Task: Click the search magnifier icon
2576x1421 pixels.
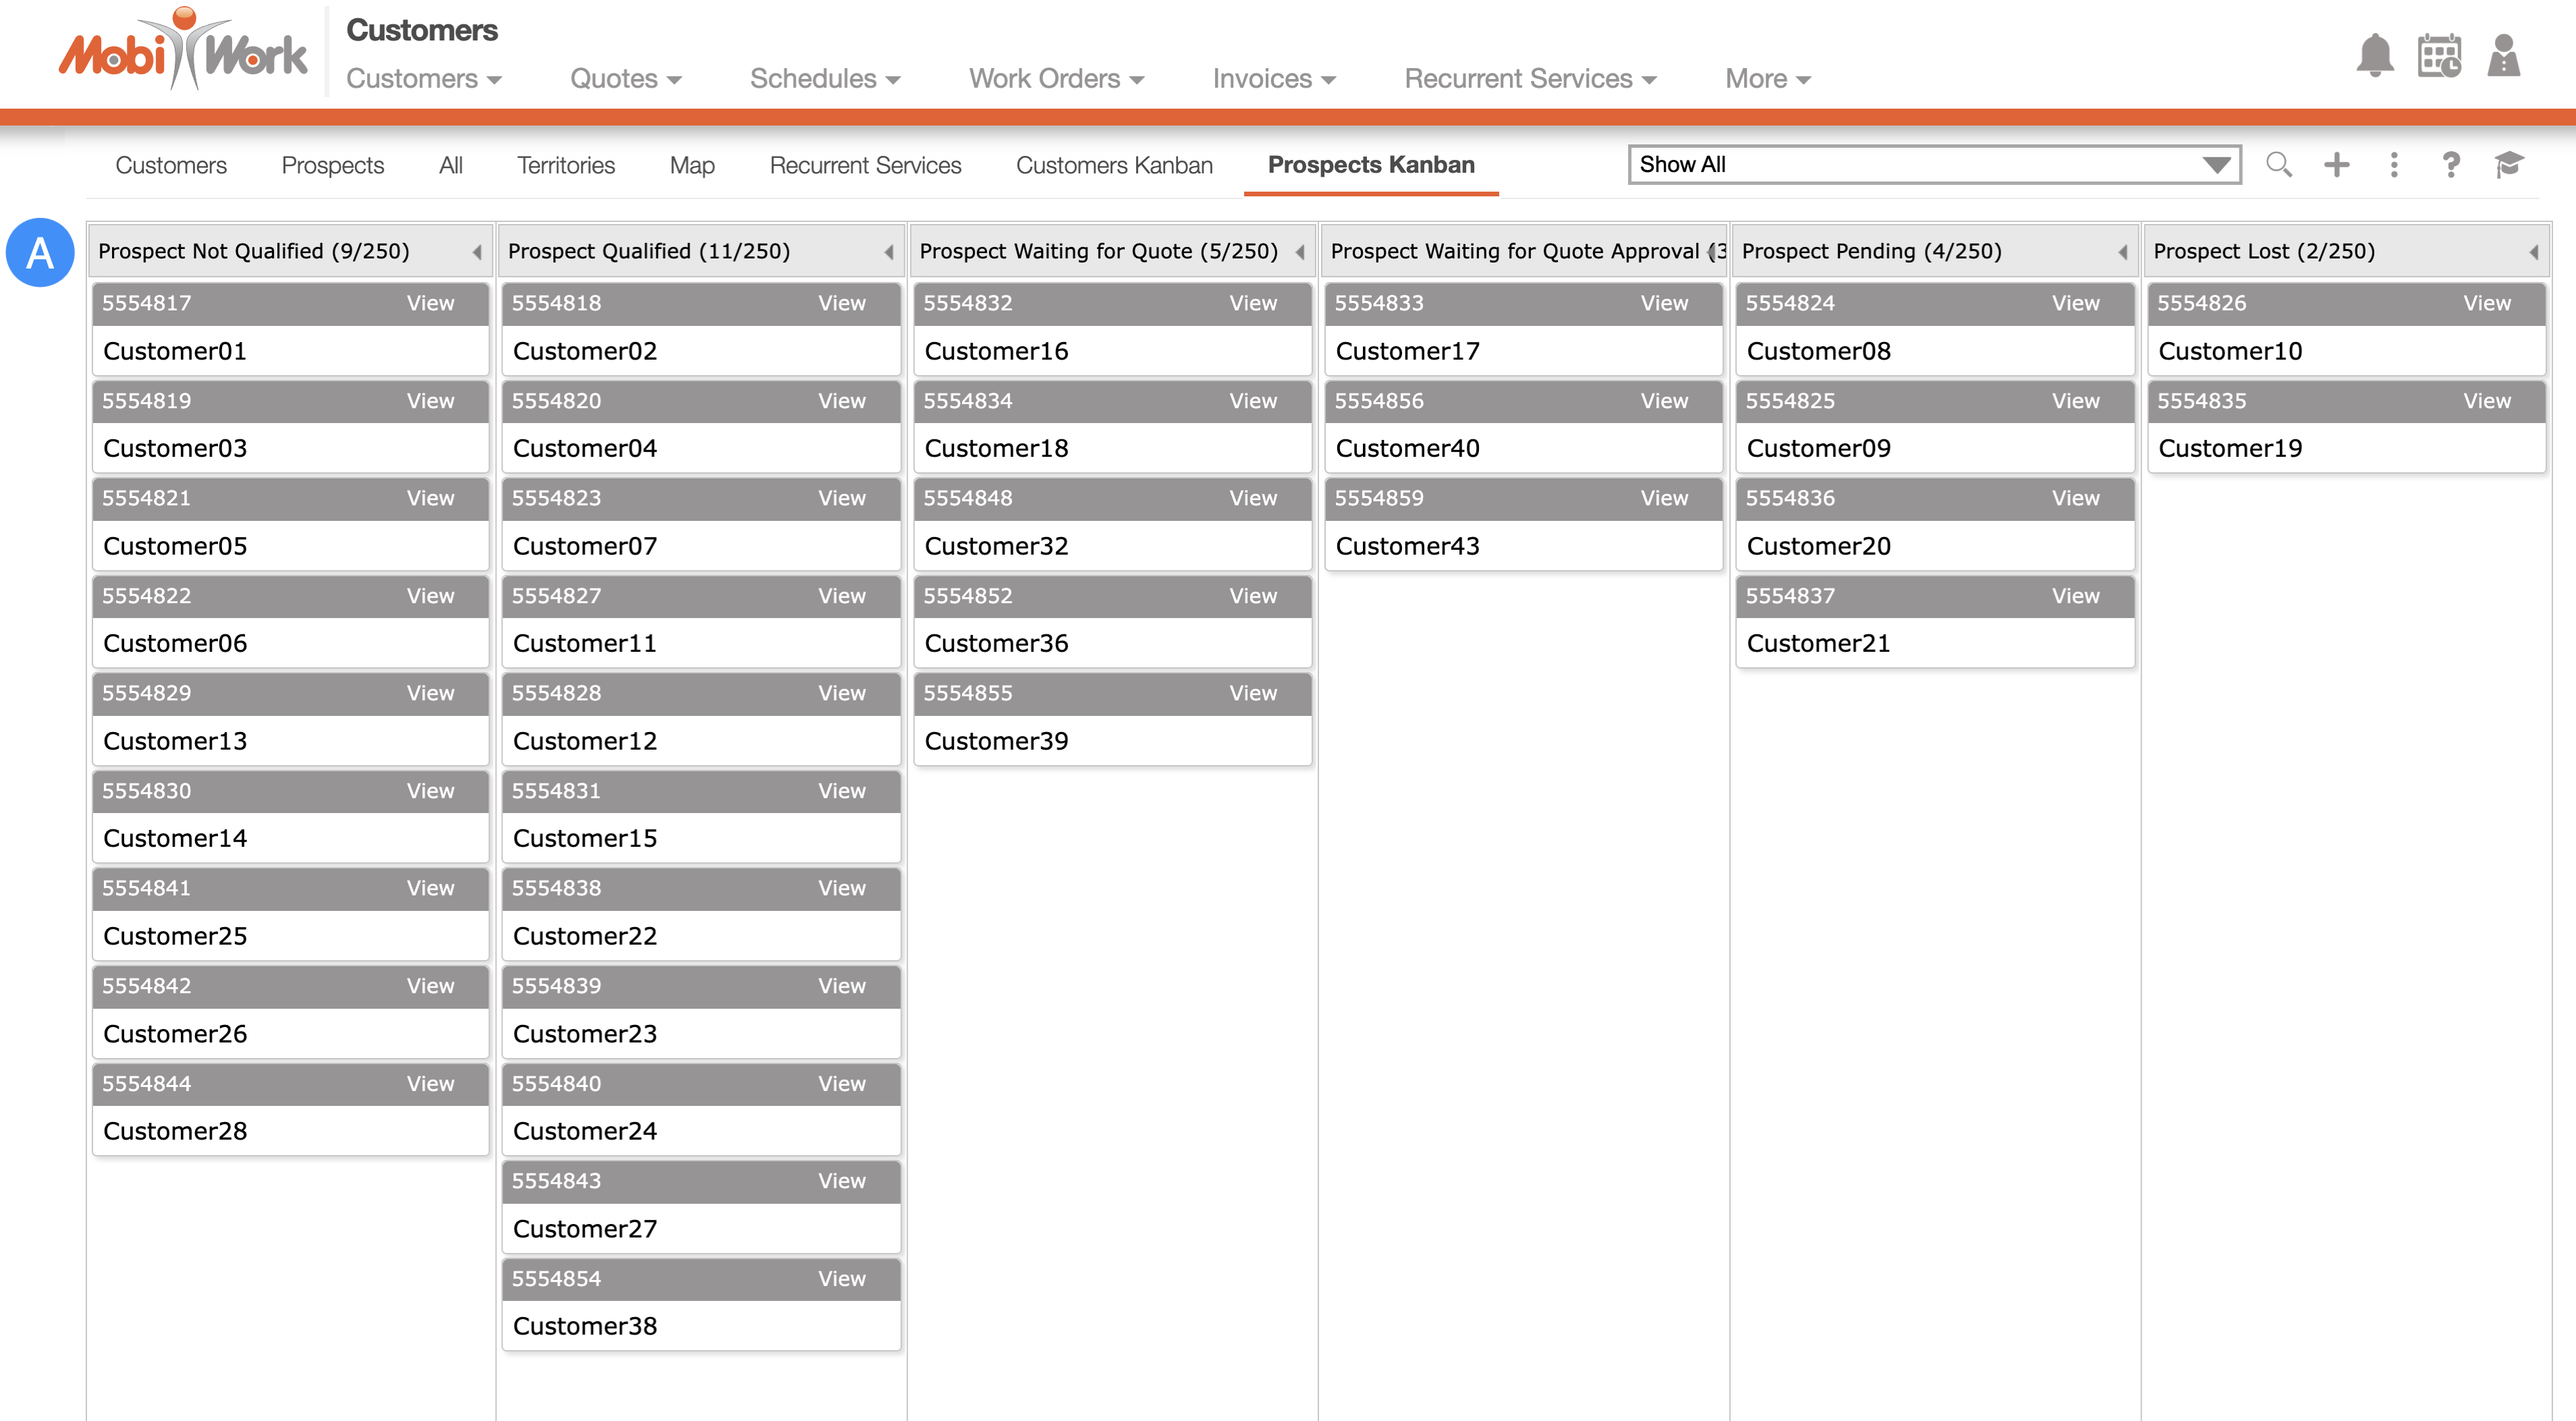Action: click(x=2279, y=165)
